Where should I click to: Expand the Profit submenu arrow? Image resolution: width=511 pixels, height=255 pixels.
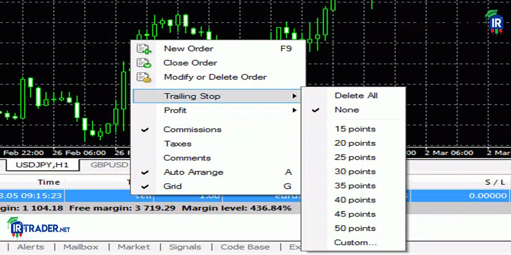[294, 110]
